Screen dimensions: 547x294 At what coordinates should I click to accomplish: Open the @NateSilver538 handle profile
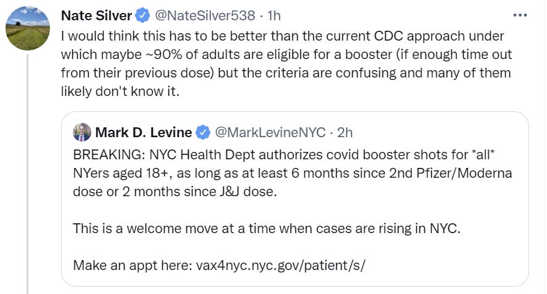205,15
